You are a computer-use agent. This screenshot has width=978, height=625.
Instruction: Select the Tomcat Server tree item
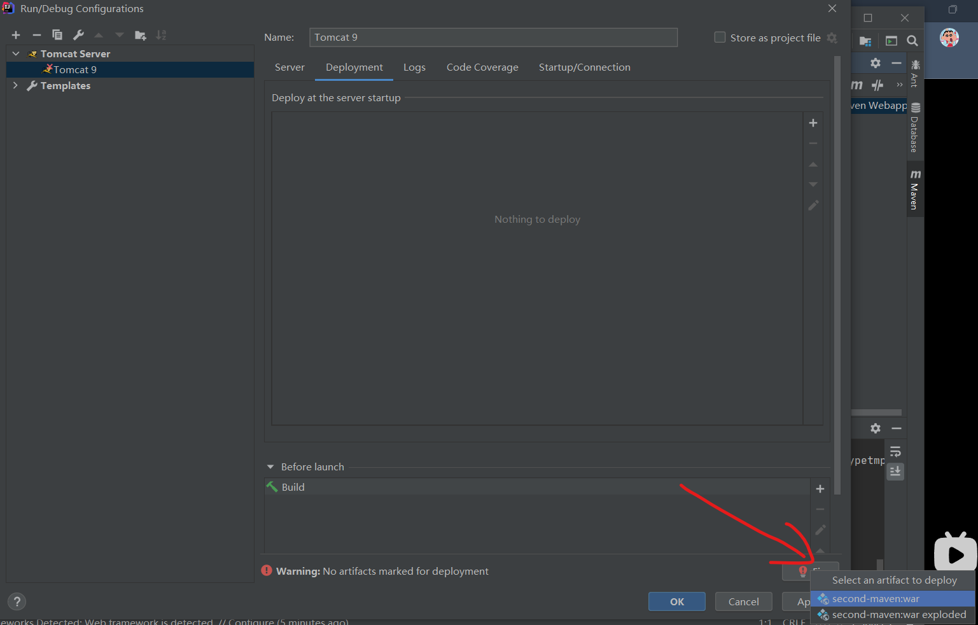point(75,53)
